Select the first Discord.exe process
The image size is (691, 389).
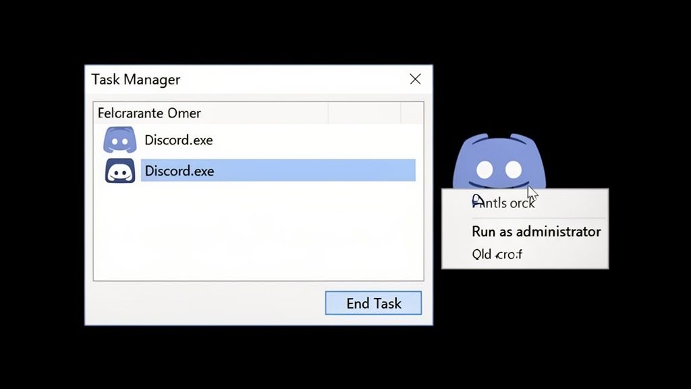pos(258,140)
